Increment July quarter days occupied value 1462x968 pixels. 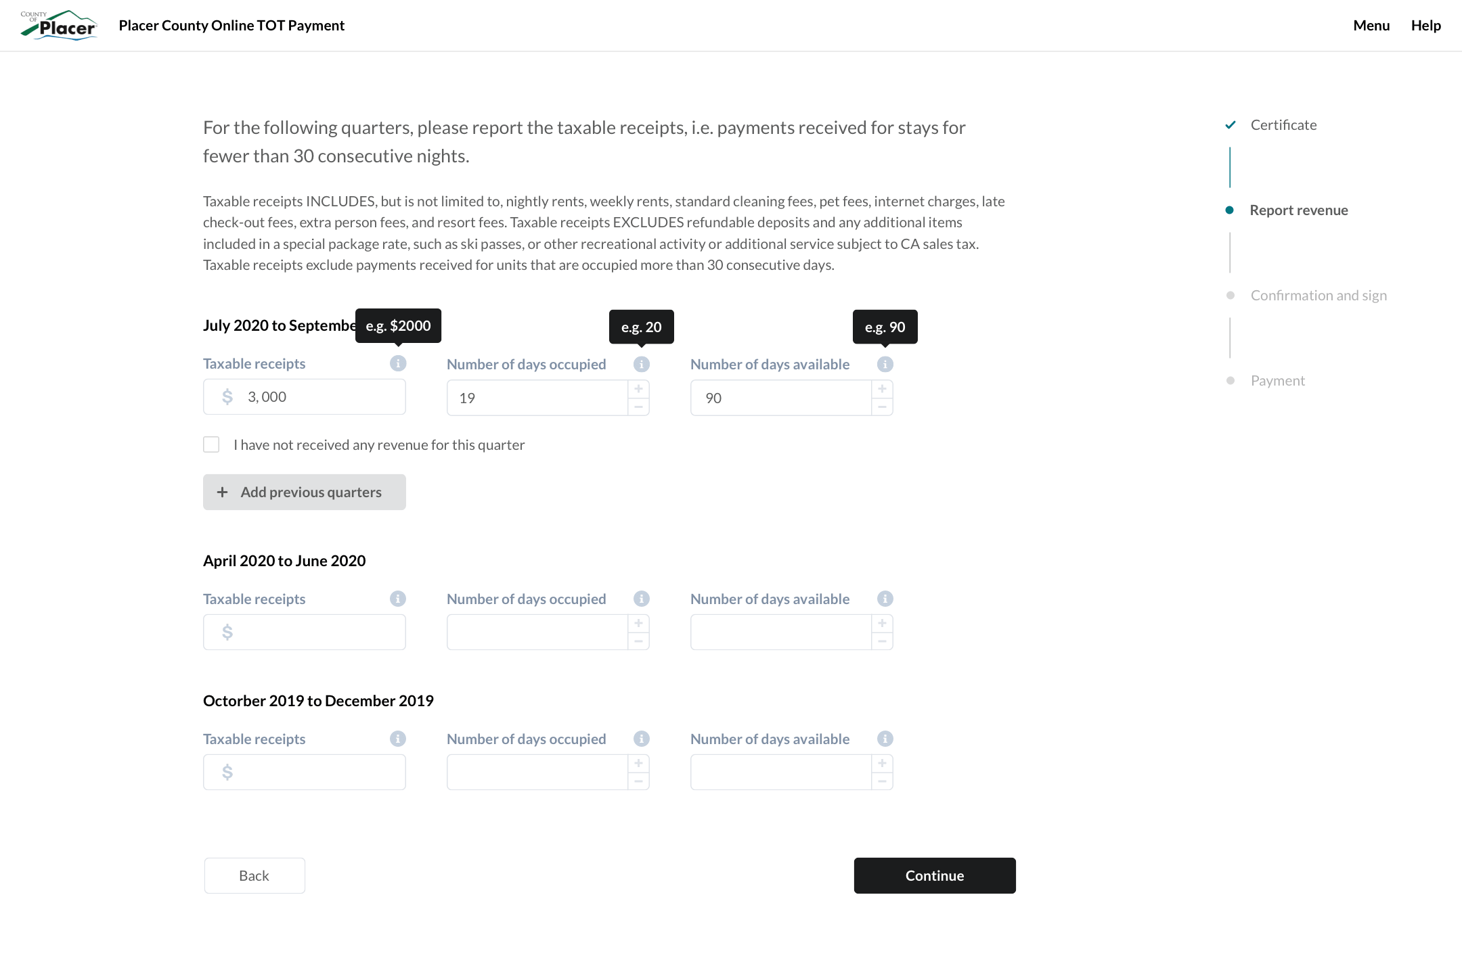point(637,388)
